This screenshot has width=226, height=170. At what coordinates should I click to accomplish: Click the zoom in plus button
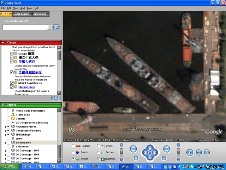(x=121, y=145)
